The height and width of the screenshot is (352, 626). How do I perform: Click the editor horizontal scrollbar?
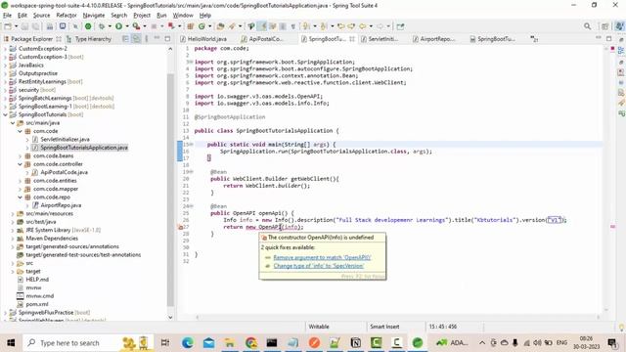397,317
